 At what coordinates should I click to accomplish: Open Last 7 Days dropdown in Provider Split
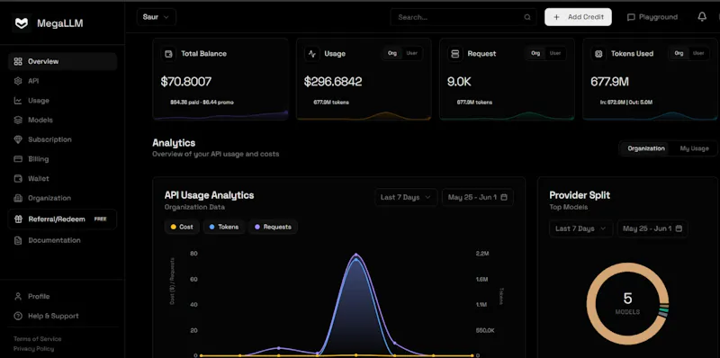tap(580, 228)
